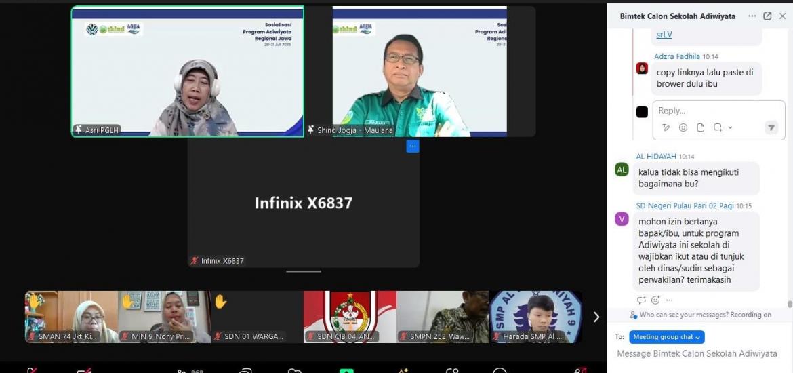
Task: Click the screenshot icon in reply box
Action: (718, 127)
